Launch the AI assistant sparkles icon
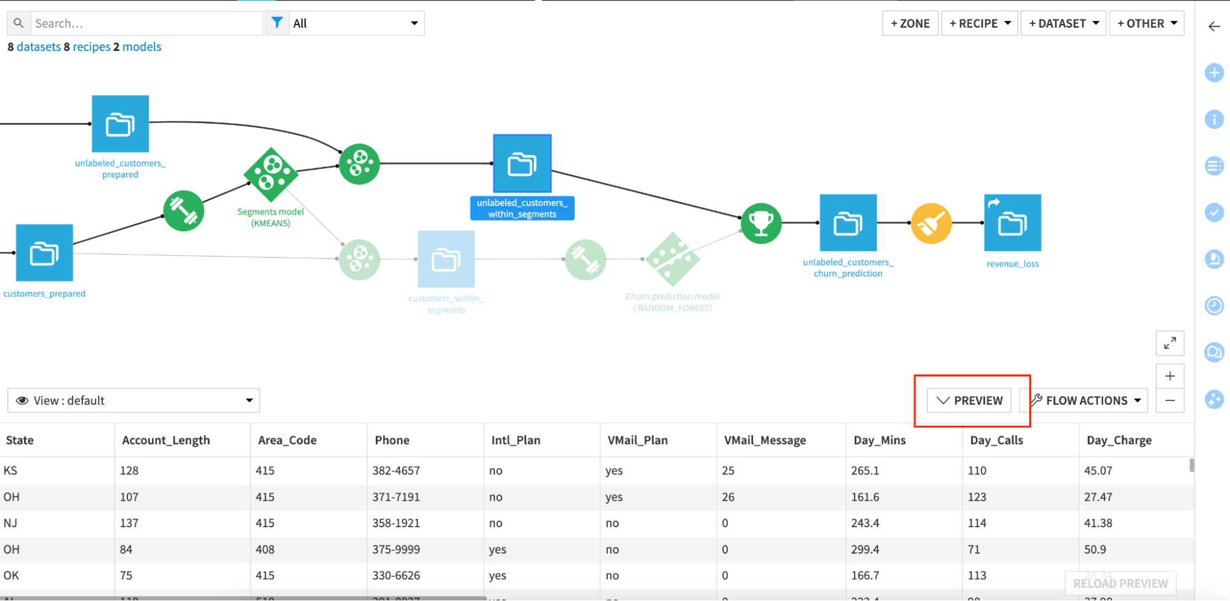1230x601 pixels. 1214,399
